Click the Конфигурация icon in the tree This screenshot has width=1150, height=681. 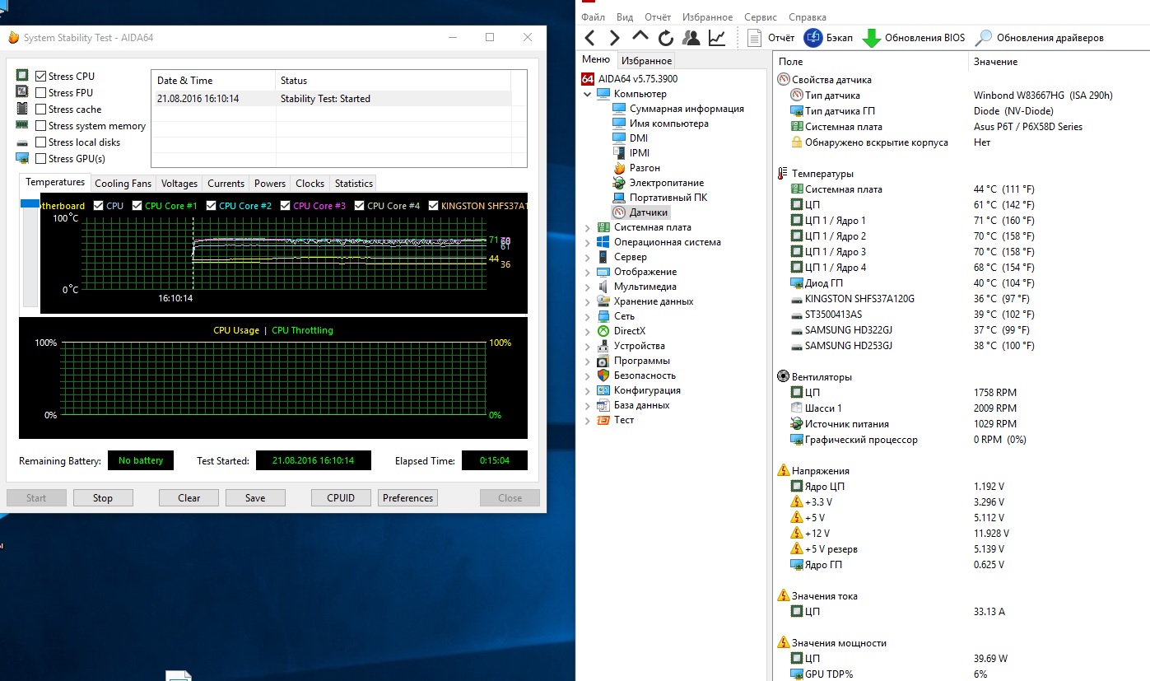tap(603, 390)
